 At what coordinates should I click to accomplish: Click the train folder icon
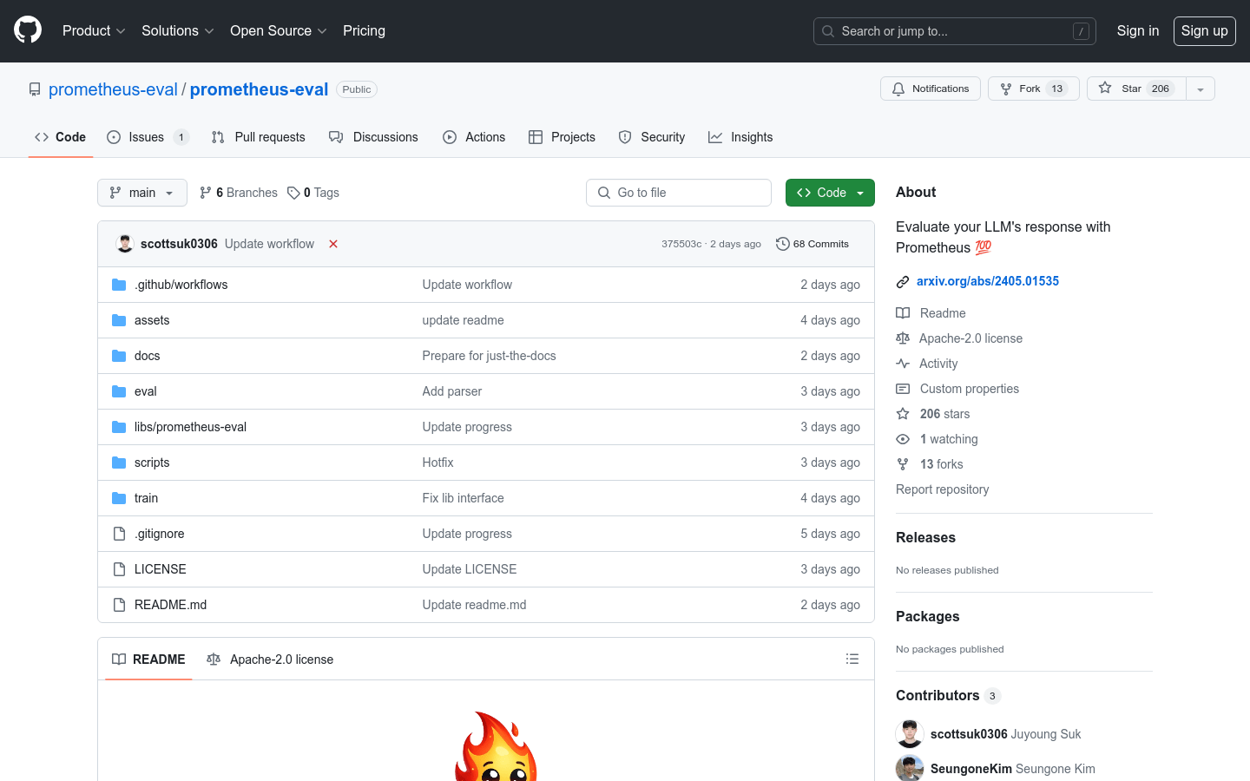119,498
